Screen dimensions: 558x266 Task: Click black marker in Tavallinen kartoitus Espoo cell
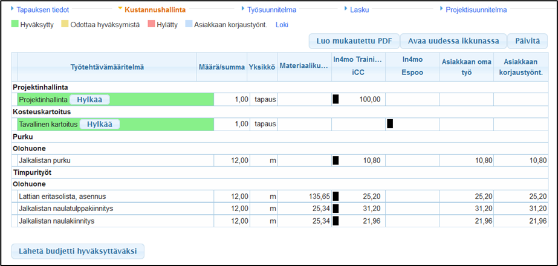[390, 124]
